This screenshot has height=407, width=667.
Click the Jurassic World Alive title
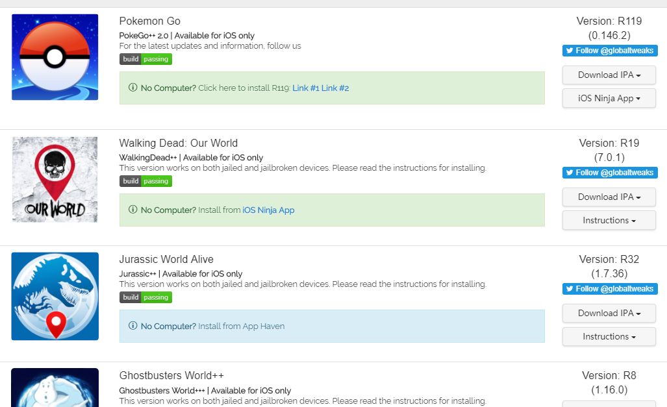click(x=166, y=259)
